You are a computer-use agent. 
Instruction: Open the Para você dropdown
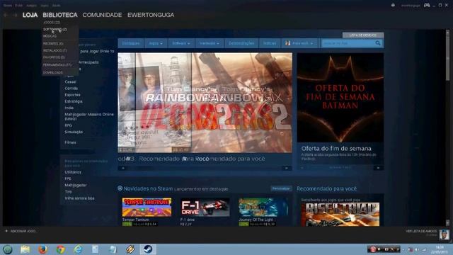(299, 43)
